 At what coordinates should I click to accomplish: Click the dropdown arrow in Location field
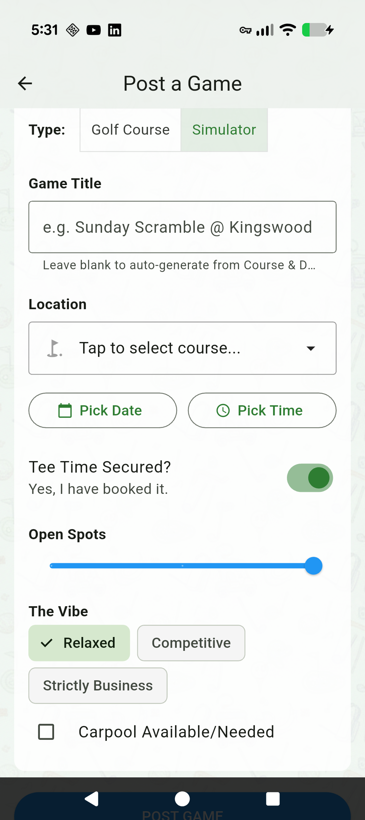tap(311, 348)
